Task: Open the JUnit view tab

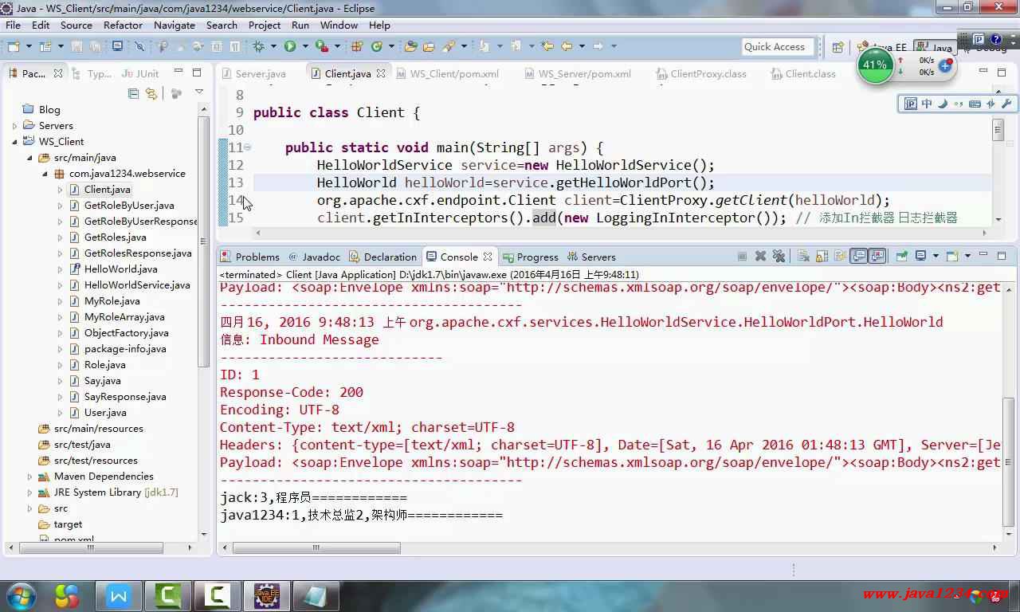Action: pos(140,73)
